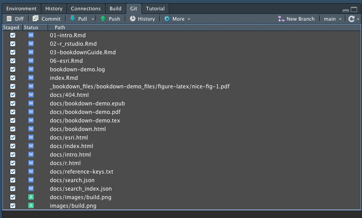Pull changes from remote
The image size is (362, 218).
coord(79,19)
